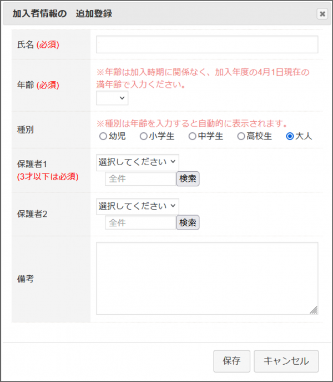333x382 pixels.
Task: Select the 幼児 radio button
Action: 103,136
